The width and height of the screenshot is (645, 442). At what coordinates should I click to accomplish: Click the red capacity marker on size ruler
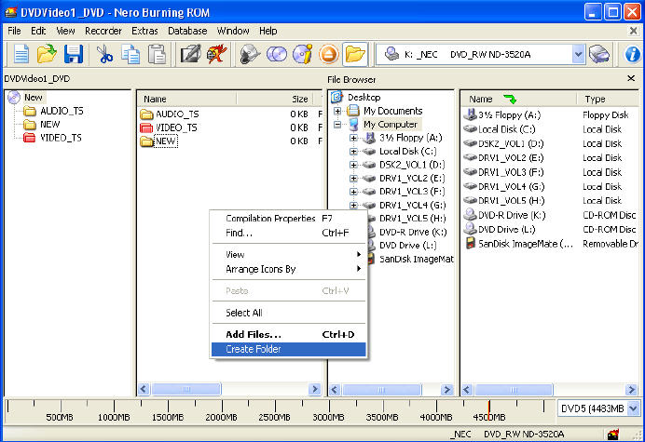(489, 409)
